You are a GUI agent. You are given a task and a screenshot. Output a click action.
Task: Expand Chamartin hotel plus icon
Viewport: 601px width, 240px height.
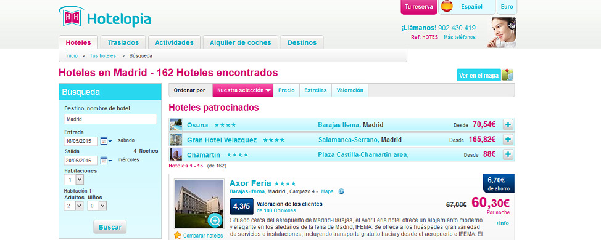[x=508, y=154]
